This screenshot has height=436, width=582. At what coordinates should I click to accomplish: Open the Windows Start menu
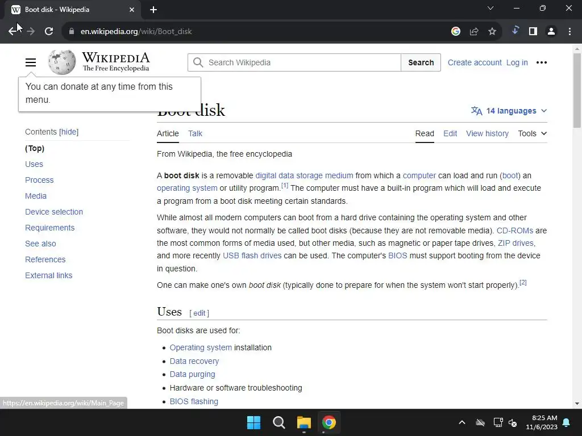(254, 422)
